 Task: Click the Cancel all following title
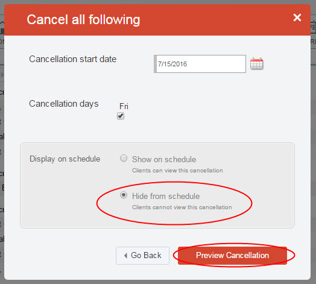[x=83, y=20]
